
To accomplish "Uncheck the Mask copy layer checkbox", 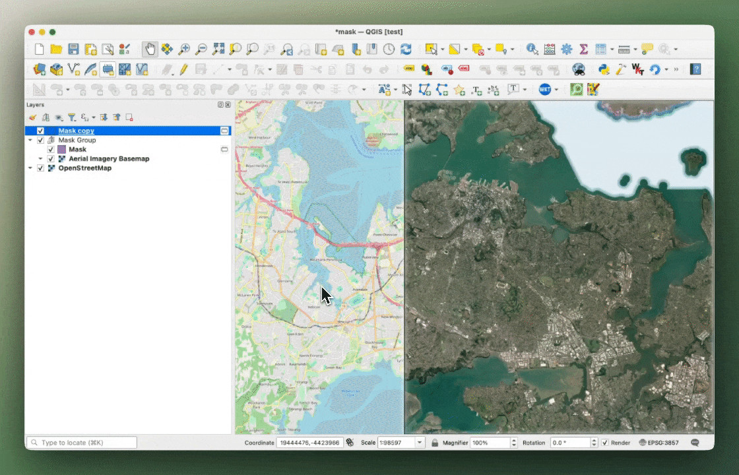I will pyautogui.click(x=40, y=131).
